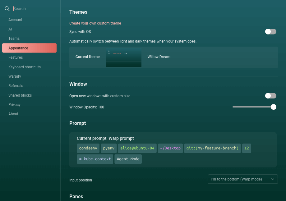Screen dimensions: 286x201
Task: Click the Window Opacity: 100 label
Action: pyautogui.click(x=87, y=107)
